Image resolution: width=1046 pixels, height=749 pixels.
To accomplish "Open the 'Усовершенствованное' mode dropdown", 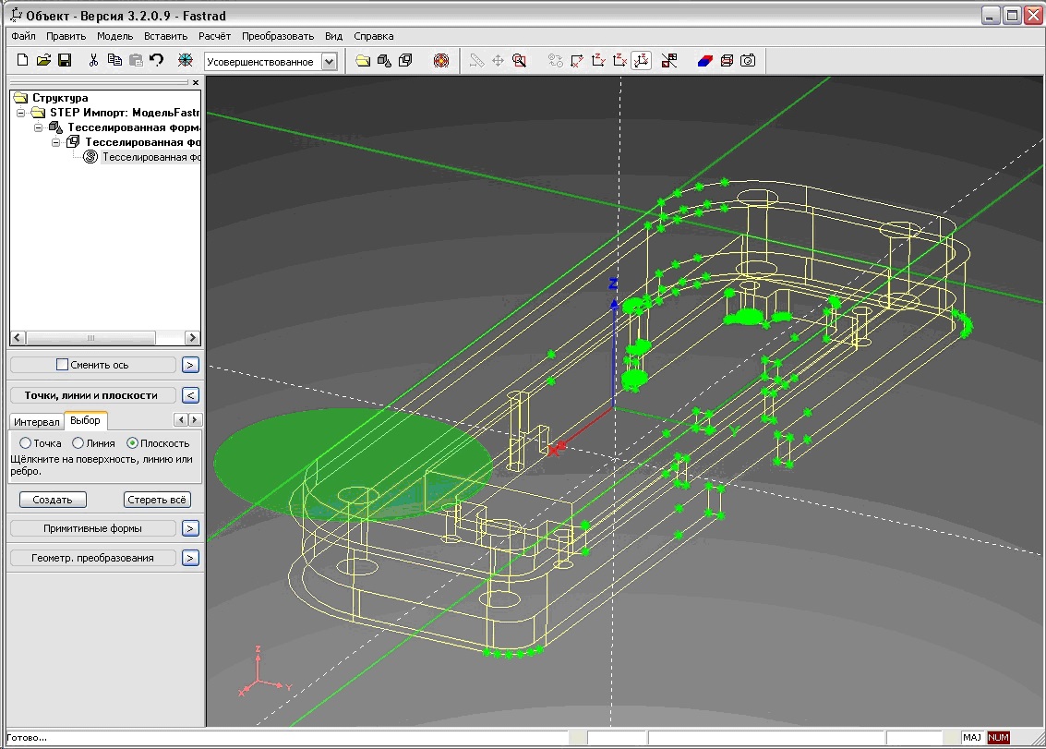I will coord(330,61).
